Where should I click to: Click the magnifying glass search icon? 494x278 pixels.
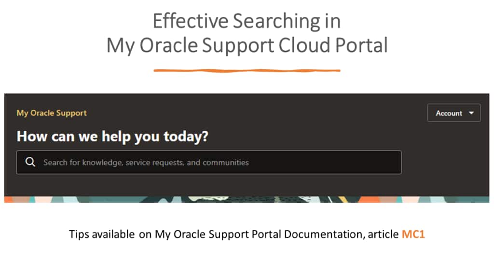click(30, 162)
